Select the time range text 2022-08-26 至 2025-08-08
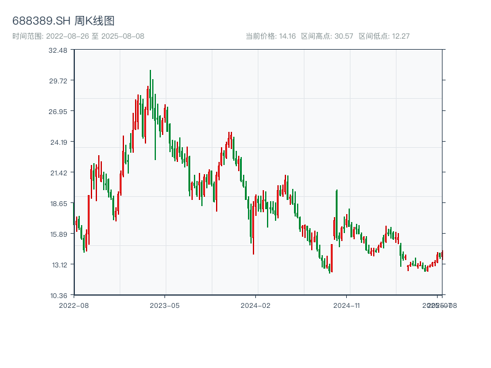491x368 pixels. point(95,36)
